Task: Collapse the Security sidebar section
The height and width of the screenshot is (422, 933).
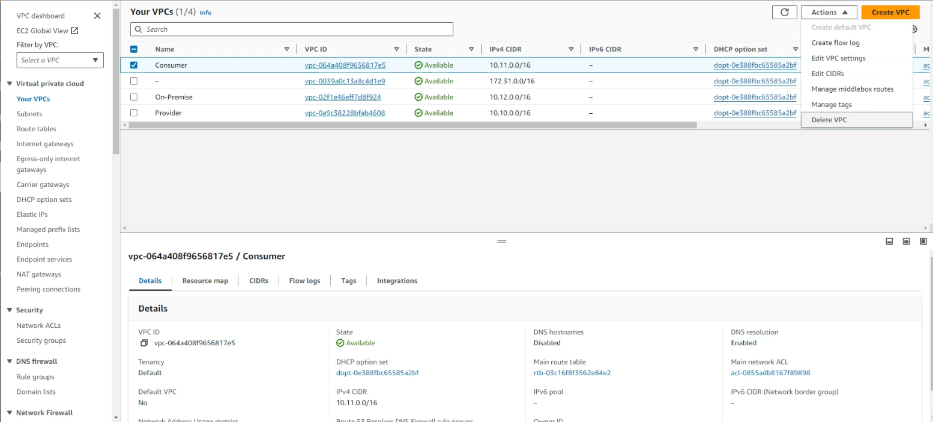Action: pyautogui.click(x=10, y=311)
